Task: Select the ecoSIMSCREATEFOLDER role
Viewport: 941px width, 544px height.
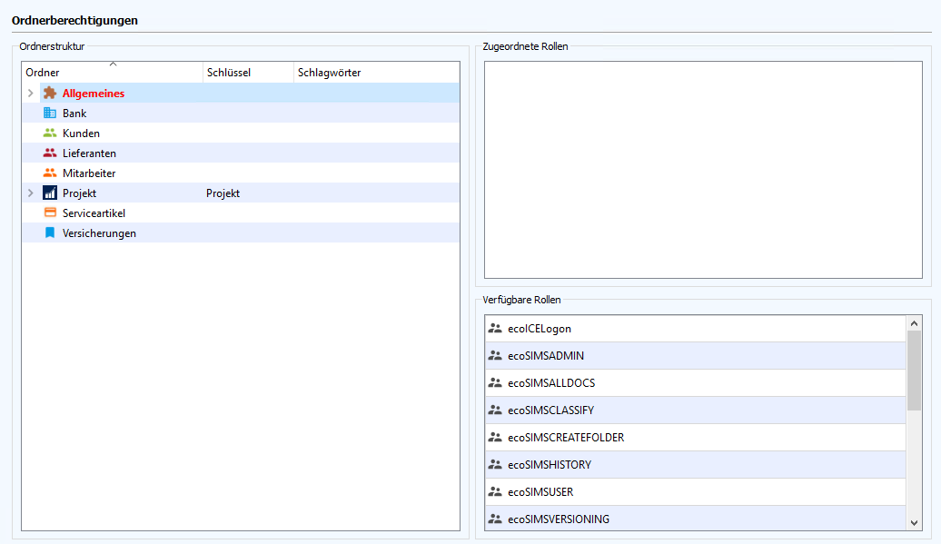Action: pos(696,437)
